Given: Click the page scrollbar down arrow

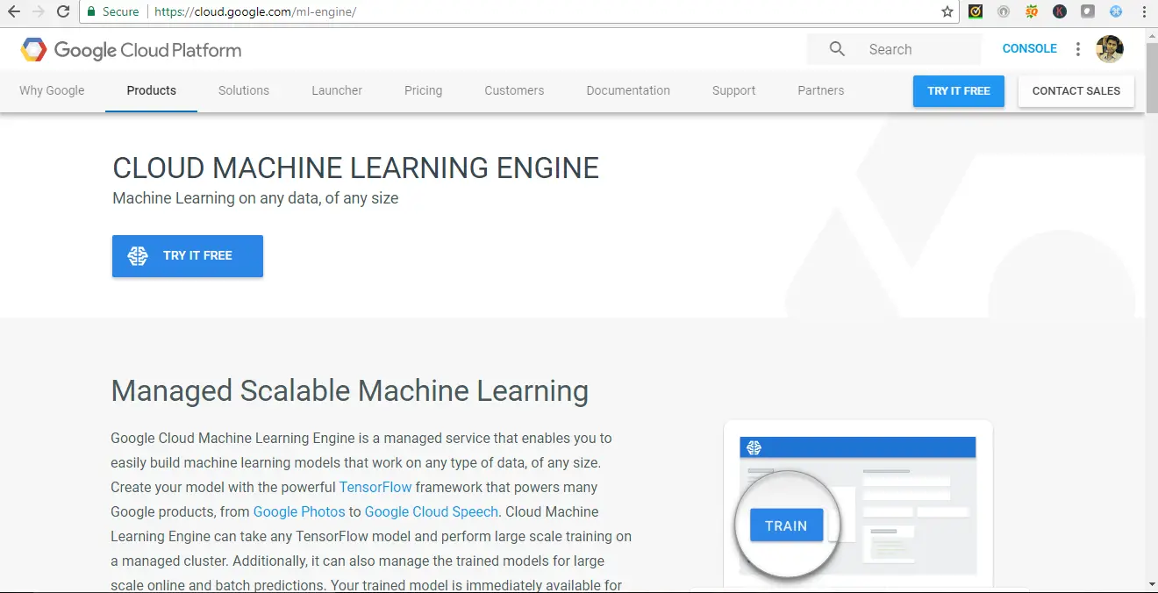Looking at the screenshot, I should [x=1151, y=585].
